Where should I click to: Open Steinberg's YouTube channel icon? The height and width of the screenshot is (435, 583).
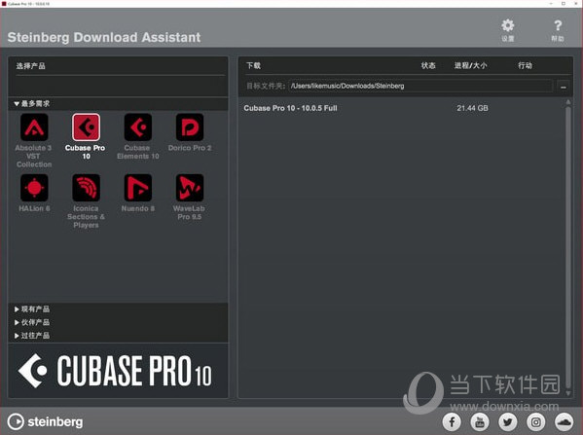(480, 422)
